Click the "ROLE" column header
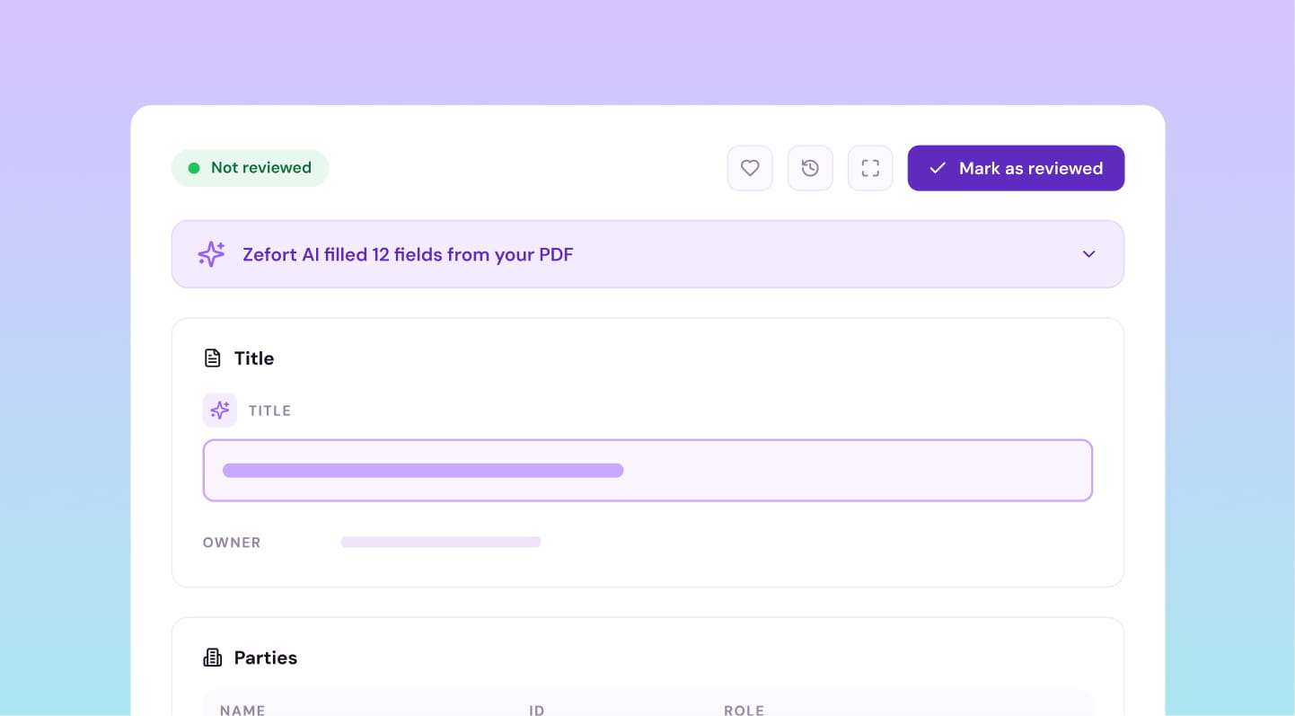 (744, 710)
